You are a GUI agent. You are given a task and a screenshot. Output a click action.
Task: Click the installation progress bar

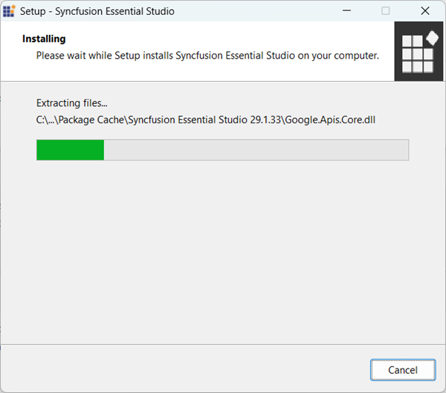pyautogui.click(x=222, y=150)
